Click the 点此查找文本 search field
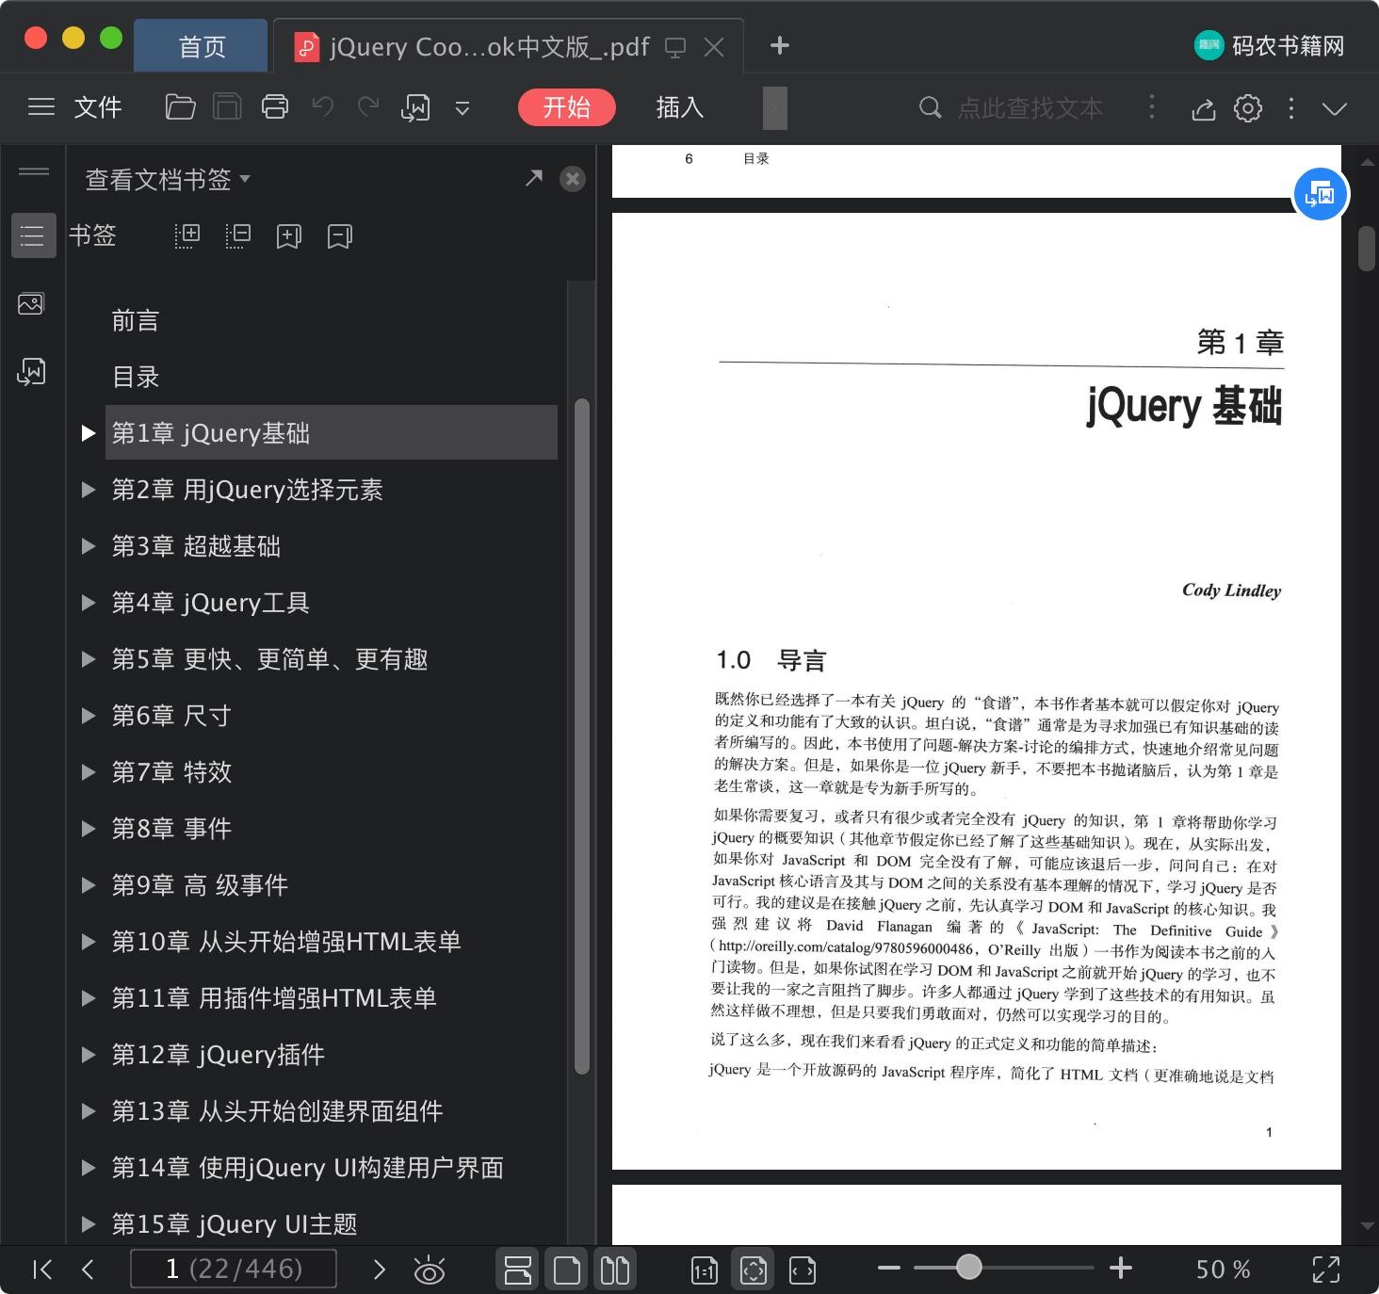The height and width of the screenshot is (1294, 1379). tap(1030, 107)
